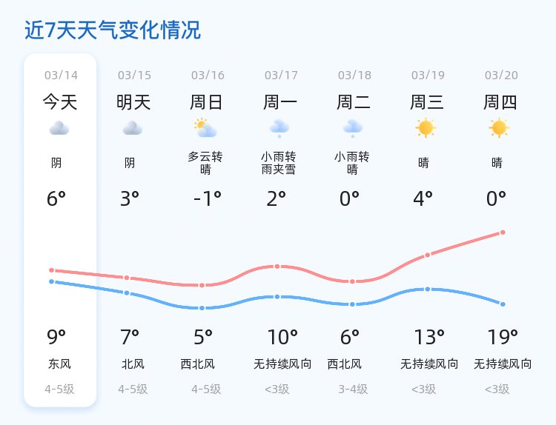Viewport: 556px width, 425px height.
Task: Click the 3-4级 wind level on 03/18
Action: point(353,389)
